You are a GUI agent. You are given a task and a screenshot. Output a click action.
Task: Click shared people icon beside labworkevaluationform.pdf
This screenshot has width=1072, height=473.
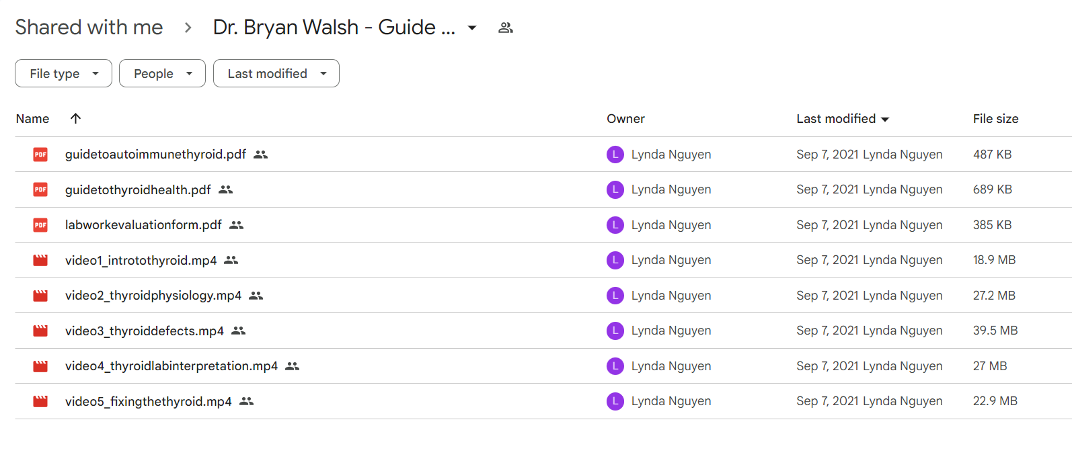click(237, 225)
